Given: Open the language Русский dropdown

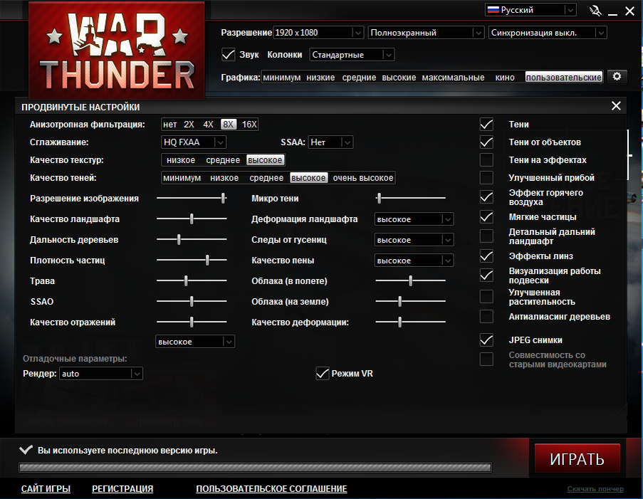Looking at the screenshot, I should click(530, 10).
